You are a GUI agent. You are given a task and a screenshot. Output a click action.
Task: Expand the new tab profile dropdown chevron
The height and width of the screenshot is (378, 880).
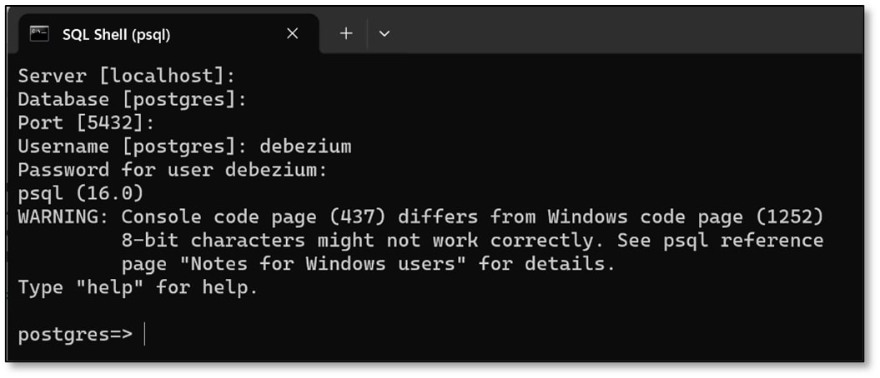tap(385, 34)
